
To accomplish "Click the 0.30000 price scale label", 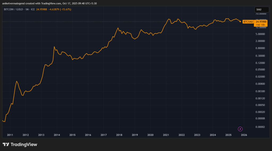I will pyautogui.click(x=261, y=56).
